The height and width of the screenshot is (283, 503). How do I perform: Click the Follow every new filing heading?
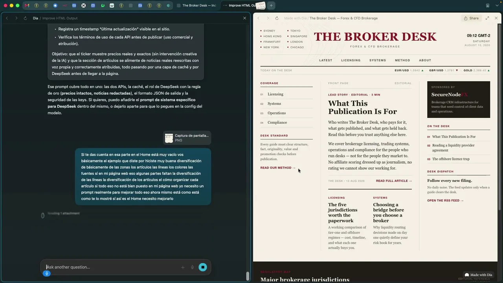450,181
